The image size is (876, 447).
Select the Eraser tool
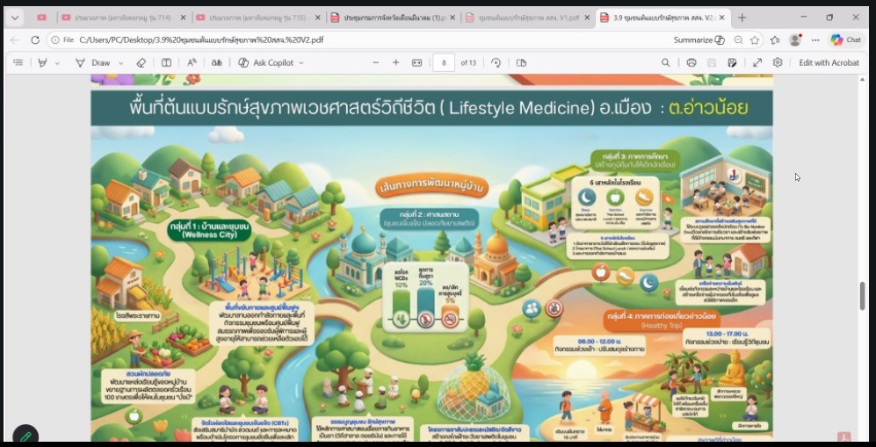click(141, 62)
